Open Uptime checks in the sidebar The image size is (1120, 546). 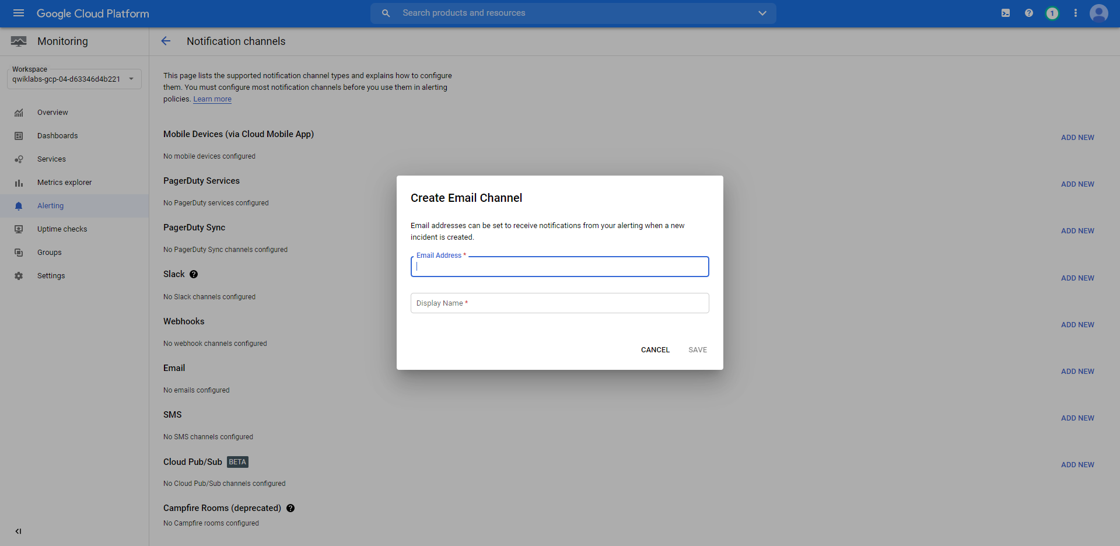74,229
